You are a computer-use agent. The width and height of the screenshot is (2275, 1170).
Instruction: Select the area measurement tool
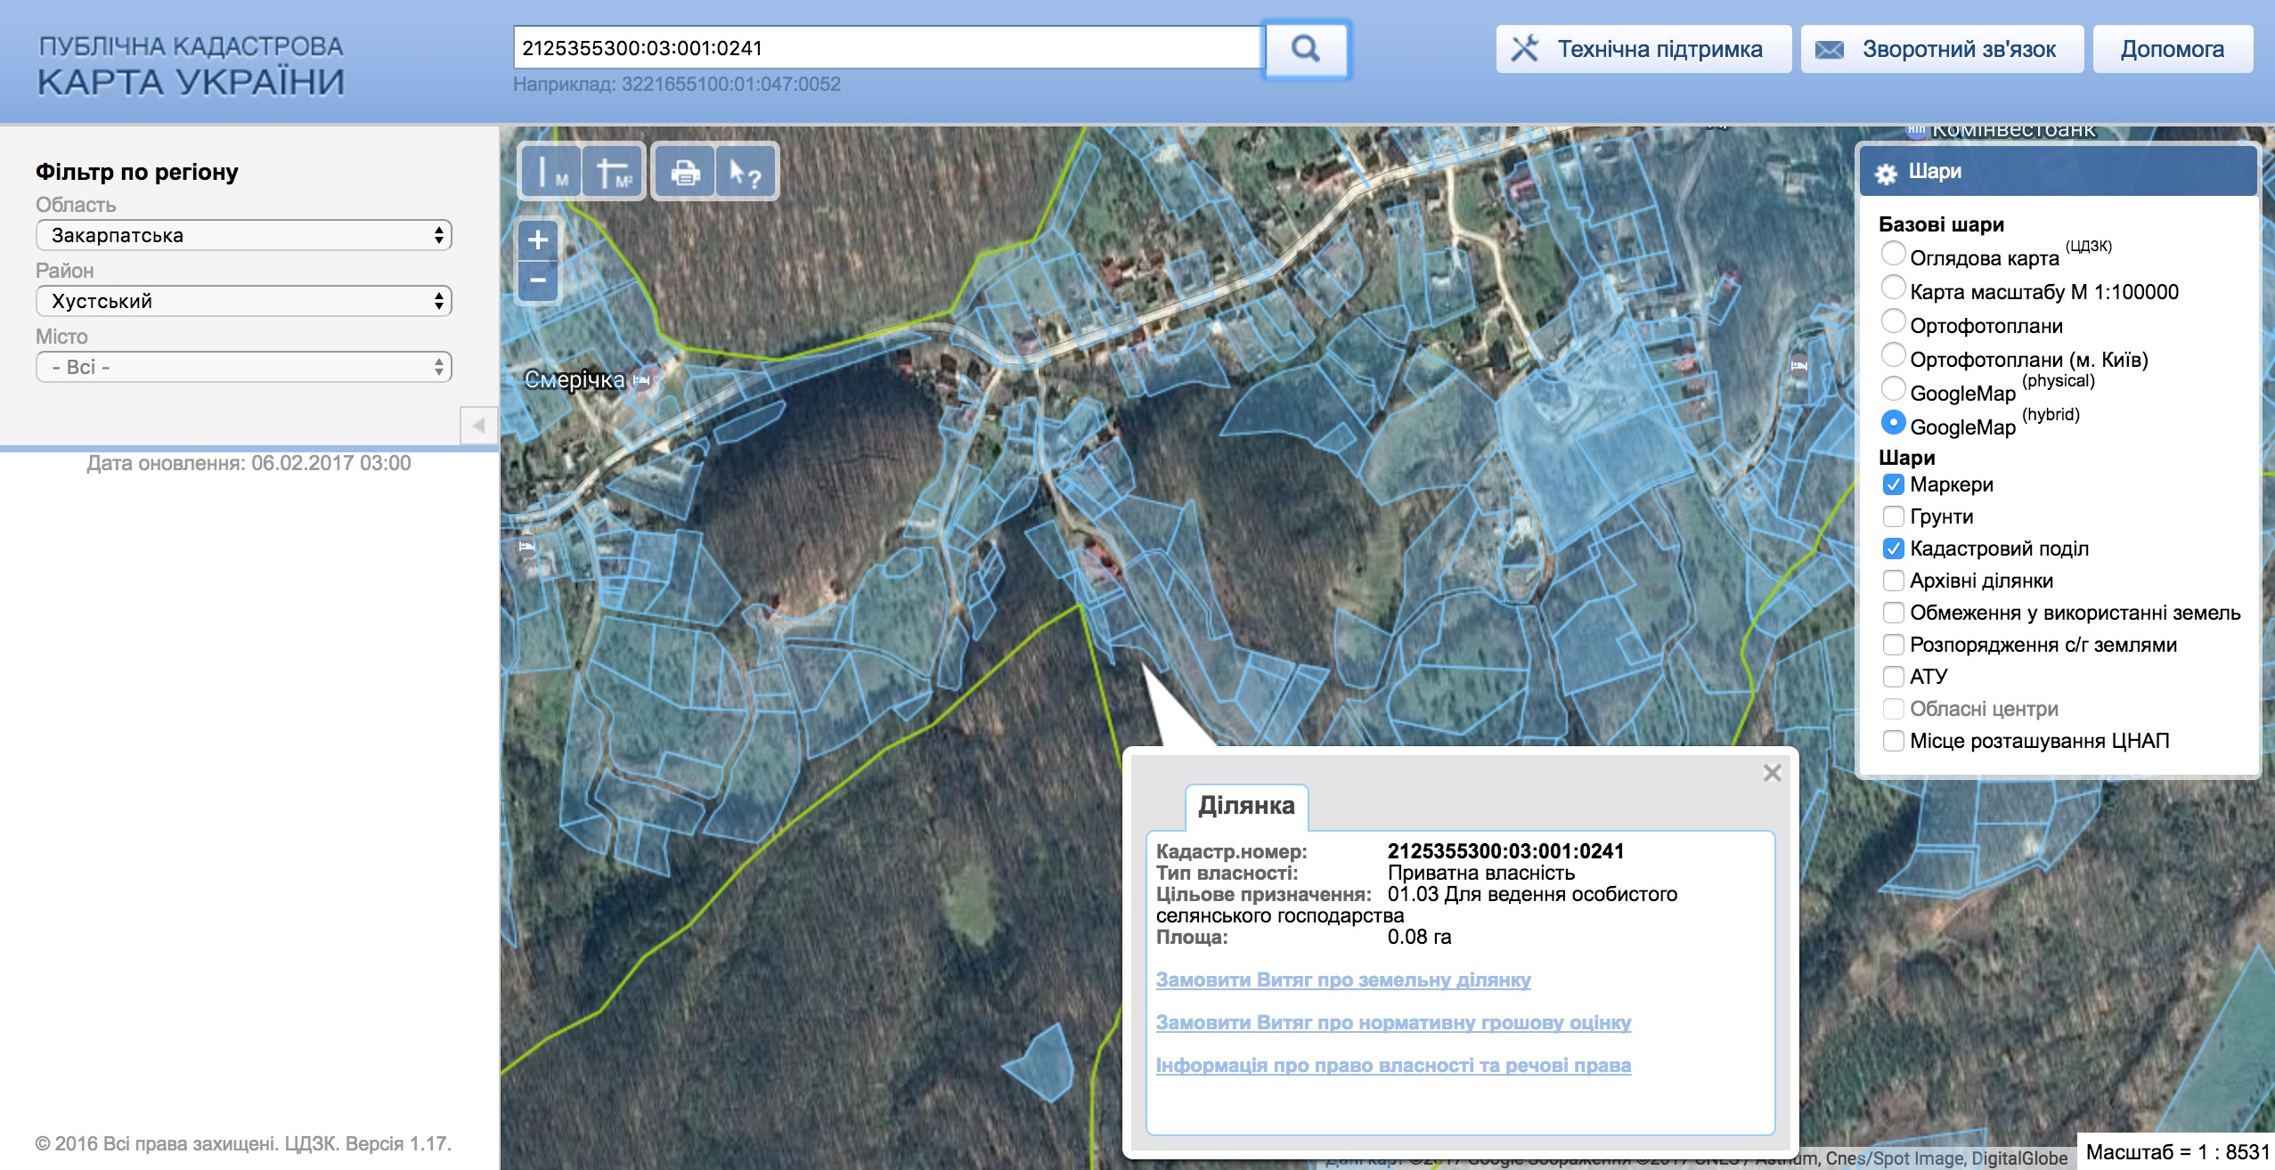coord(613,171)
